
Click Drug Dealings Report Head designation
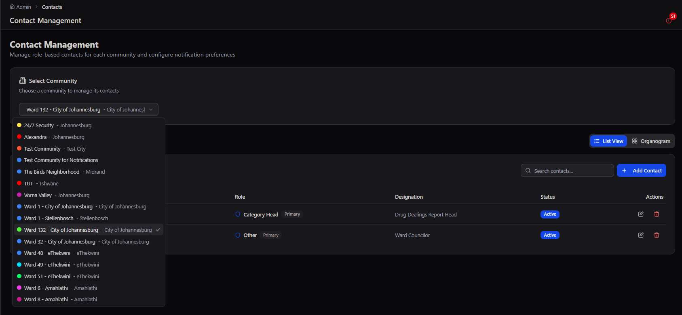click(x=426, y=215)
